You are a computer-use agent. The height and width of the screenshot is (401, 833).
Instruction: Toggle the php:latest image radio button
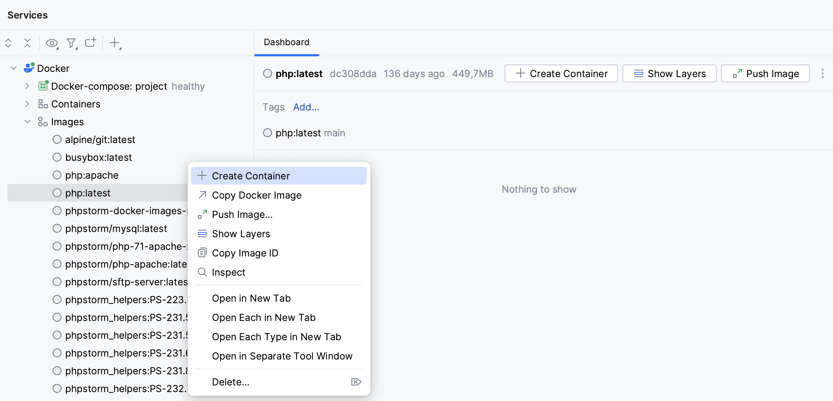pos(56,192)
